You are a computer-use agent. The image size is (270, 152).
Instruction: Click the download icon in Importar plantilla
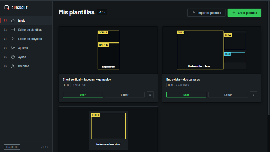194,13
